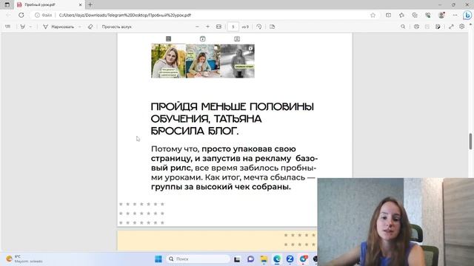Screen dimensions: 474x266
Task: Open Microsoft Edge taskbar icon
Action: (x=277, y=259)
